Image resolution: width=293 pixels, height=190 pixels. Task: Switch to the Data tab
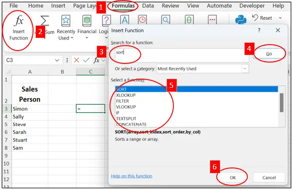pyautogui.click(x=148, y=6)
